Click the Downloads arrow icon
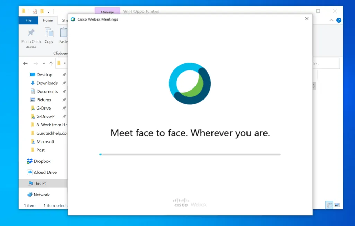 (x=33, y=83)
